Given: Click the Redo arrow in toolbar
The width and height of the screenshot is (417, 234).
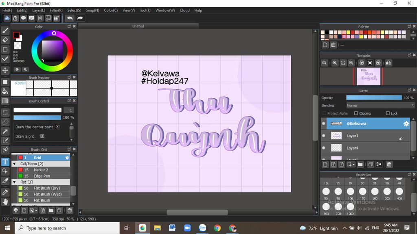Looking at the screenshot, I should click(80, 18).
